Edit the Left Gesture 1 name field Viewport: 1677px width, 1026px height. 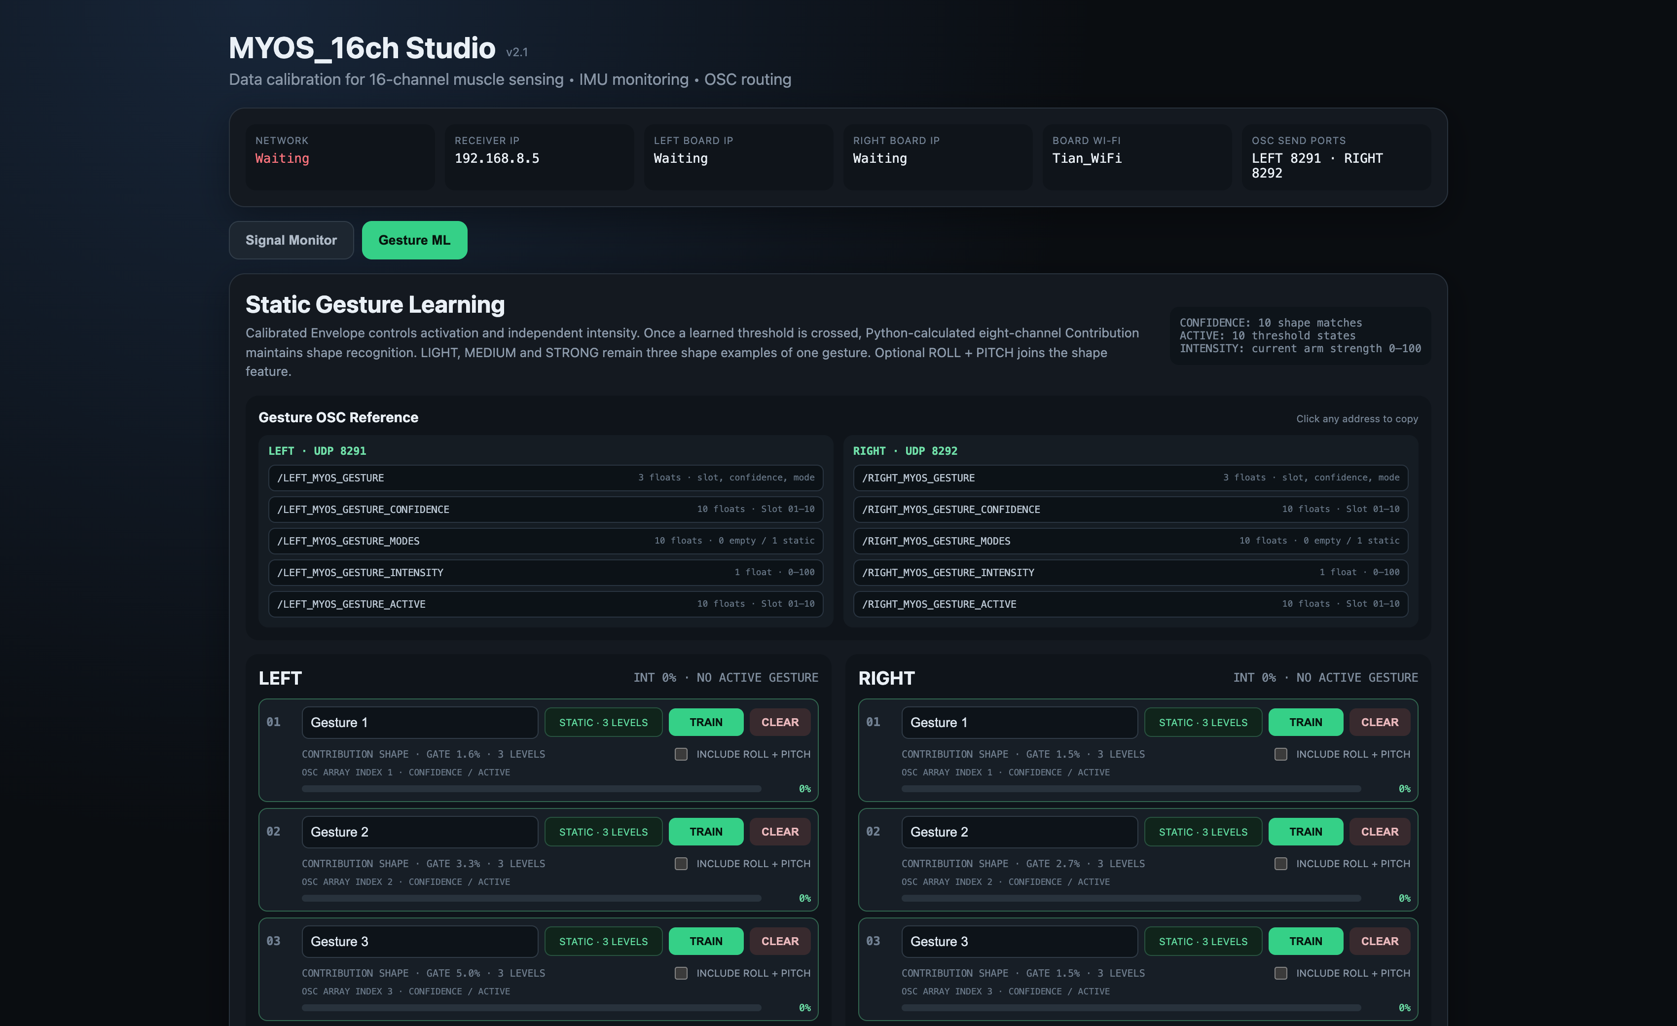click(420, 722)
